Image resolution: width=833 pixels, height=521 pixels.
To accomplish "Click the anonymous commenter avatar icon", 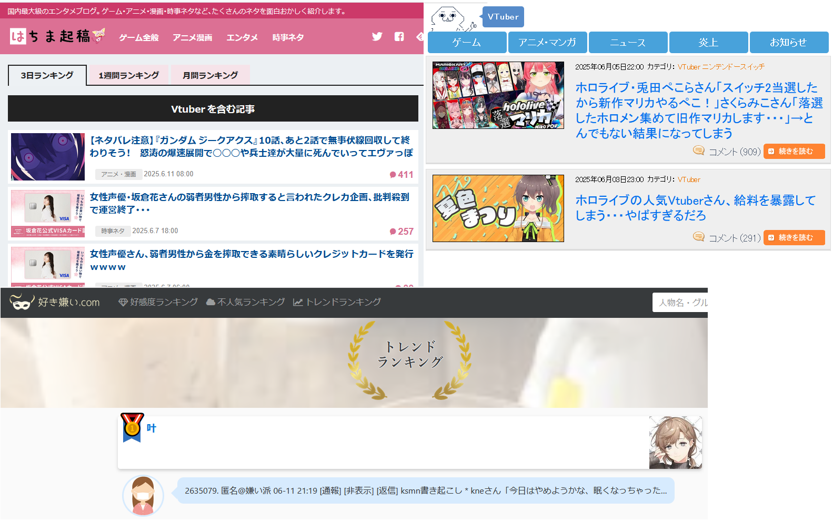I will click(143, 495).
